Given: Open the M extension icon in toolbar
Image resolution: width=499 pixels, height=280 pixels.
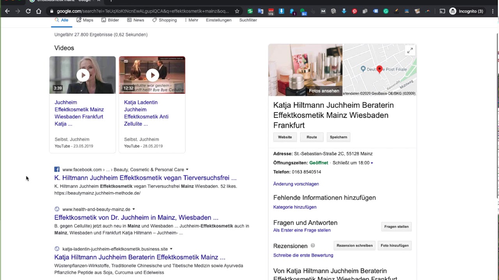Looking at the screenshot, I should point(323,11).
